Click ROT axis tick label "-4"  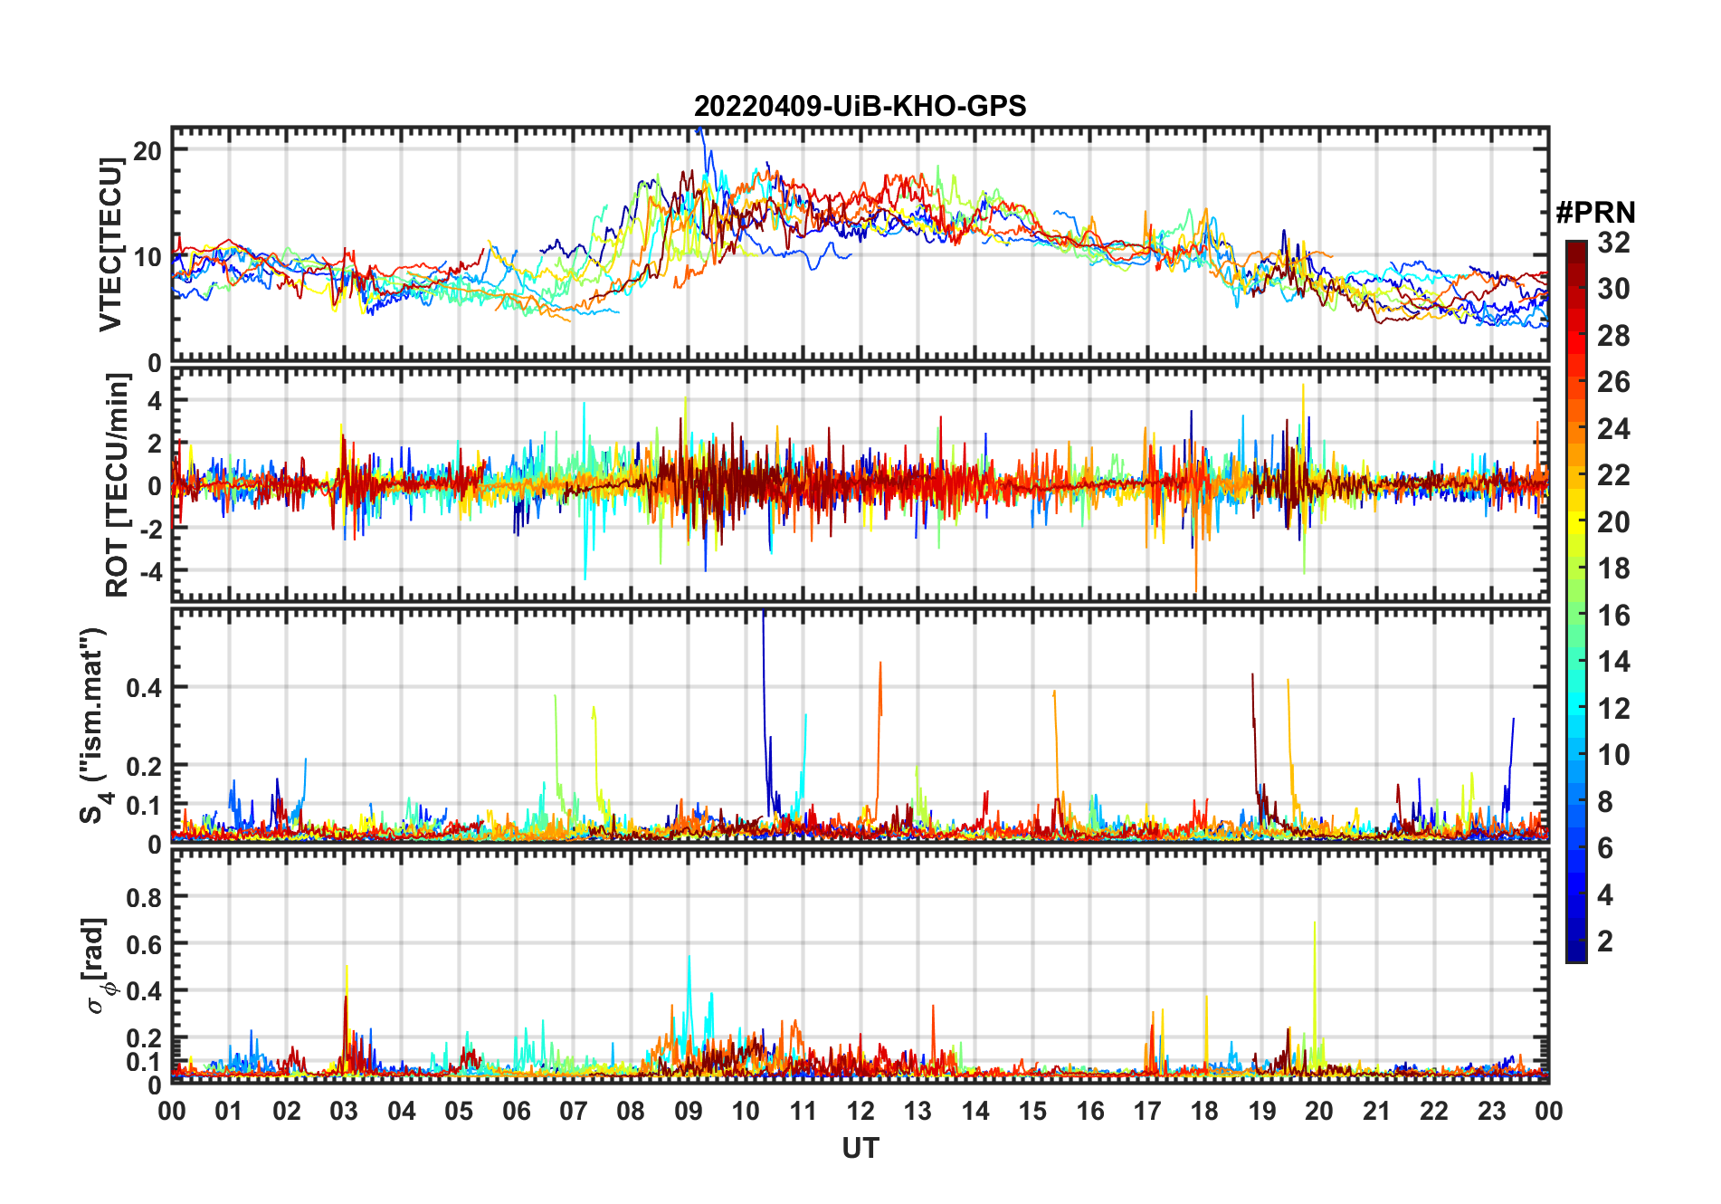149,572
